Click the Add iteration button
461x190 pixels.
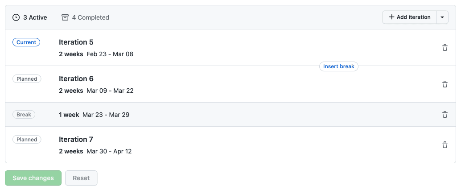409,17
